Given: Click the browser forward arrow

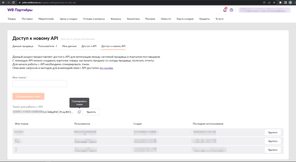Looking at the screenshot, I should click(8, 2).
